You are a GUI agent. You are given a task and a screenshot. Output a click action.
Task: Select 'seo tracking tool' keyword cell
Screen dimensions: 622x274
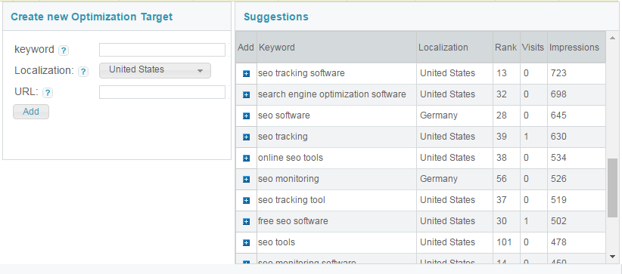click(337, 200)
